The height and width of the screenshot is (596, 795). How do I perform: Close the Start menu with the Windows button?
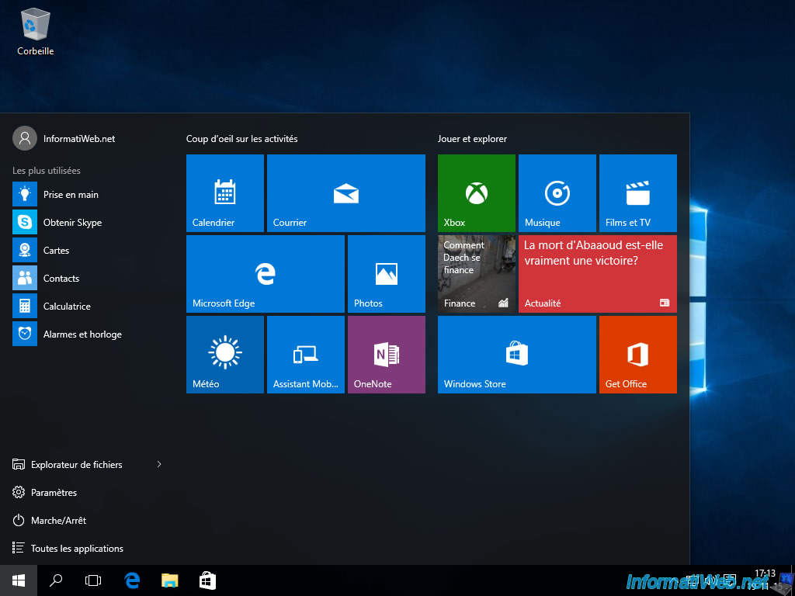point(19,580)
